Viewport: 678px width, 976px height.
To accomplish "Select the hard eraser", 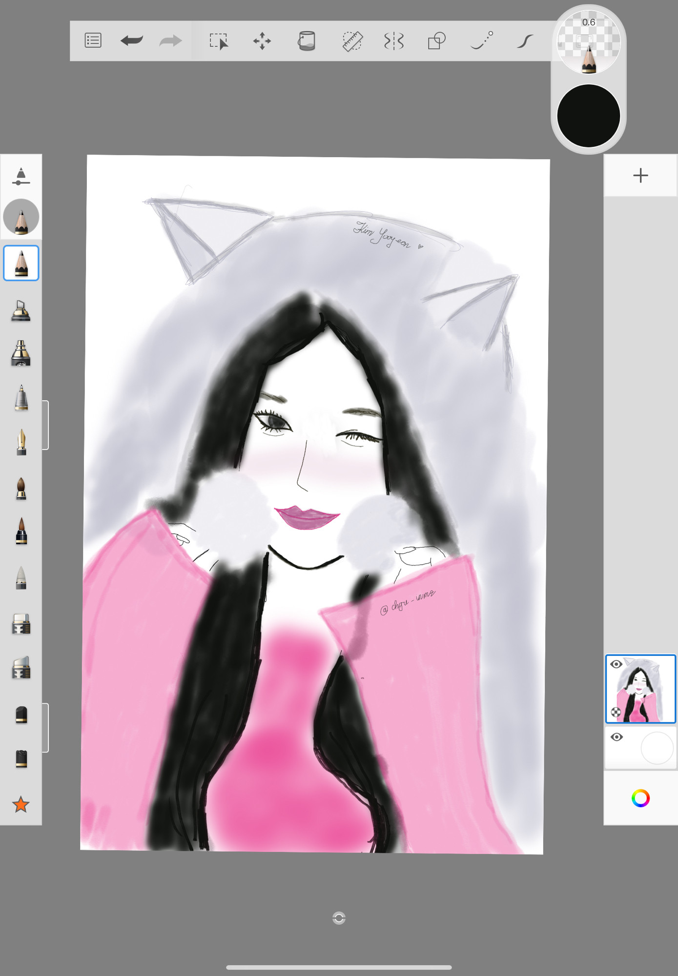I will click(21, 759).
